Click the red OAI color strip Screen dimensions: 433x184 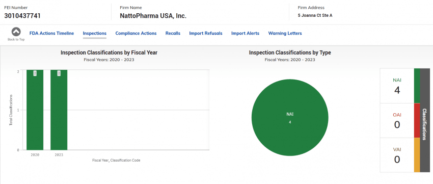[417, 121]
